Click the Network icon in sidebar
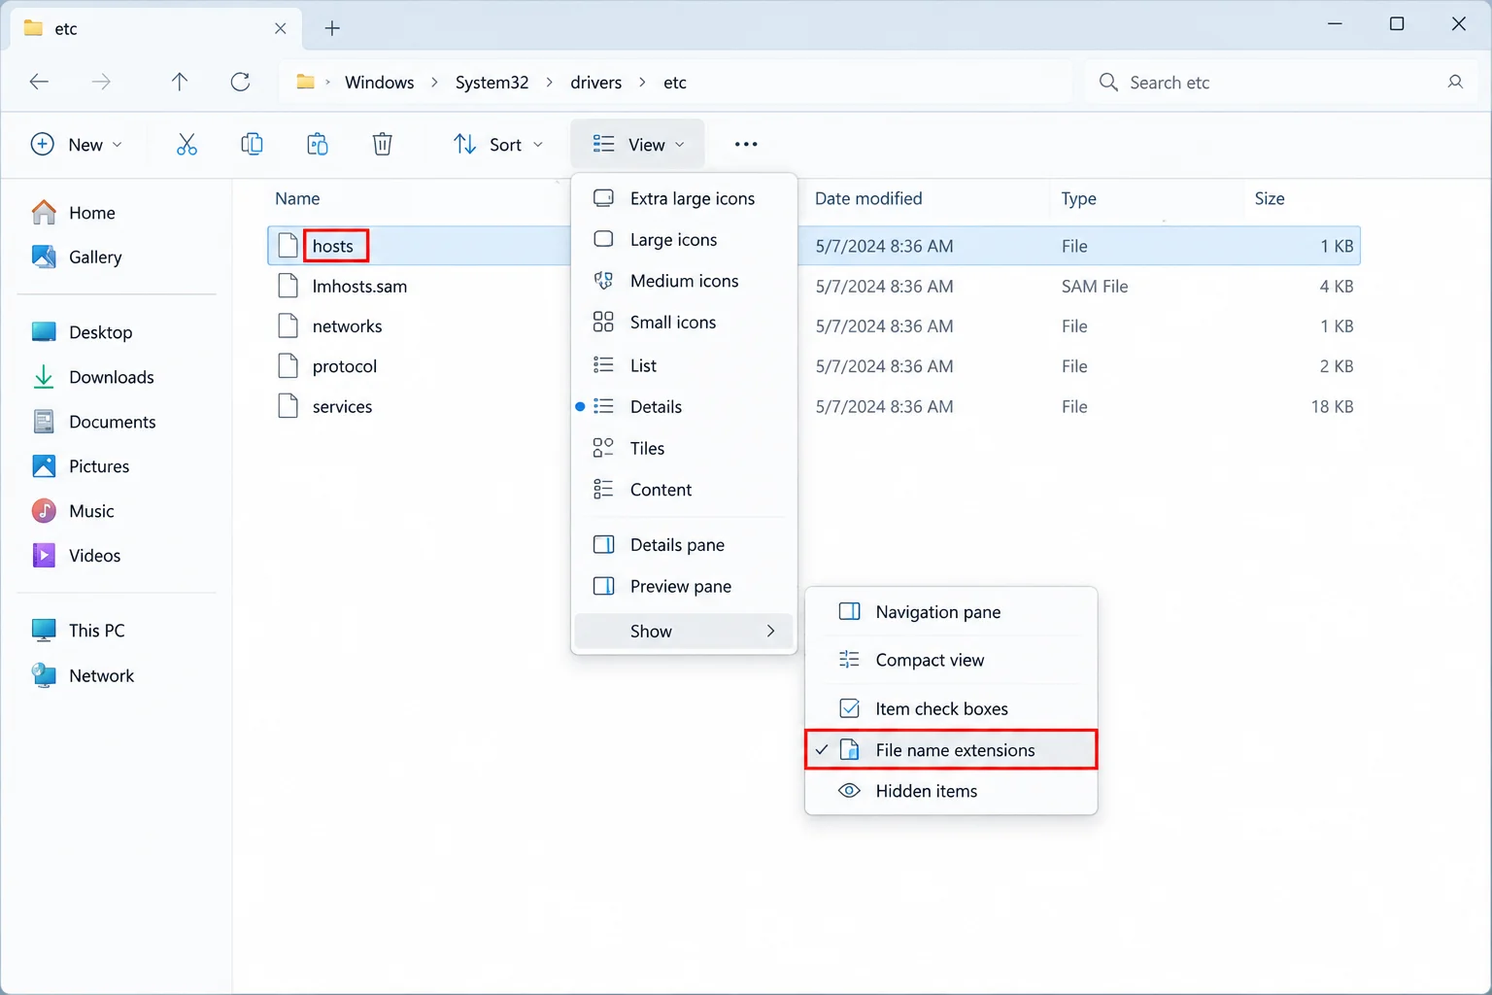This screenshot has height=995, width=1492. (44, 675)
